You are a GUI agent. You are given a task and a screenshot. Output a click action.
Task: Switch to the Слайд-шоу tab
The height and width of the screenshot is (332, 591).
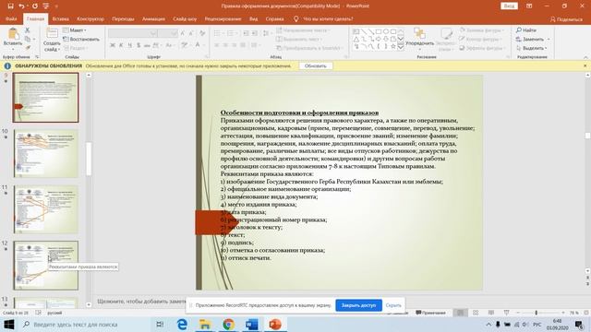click(x=185, y=18)
